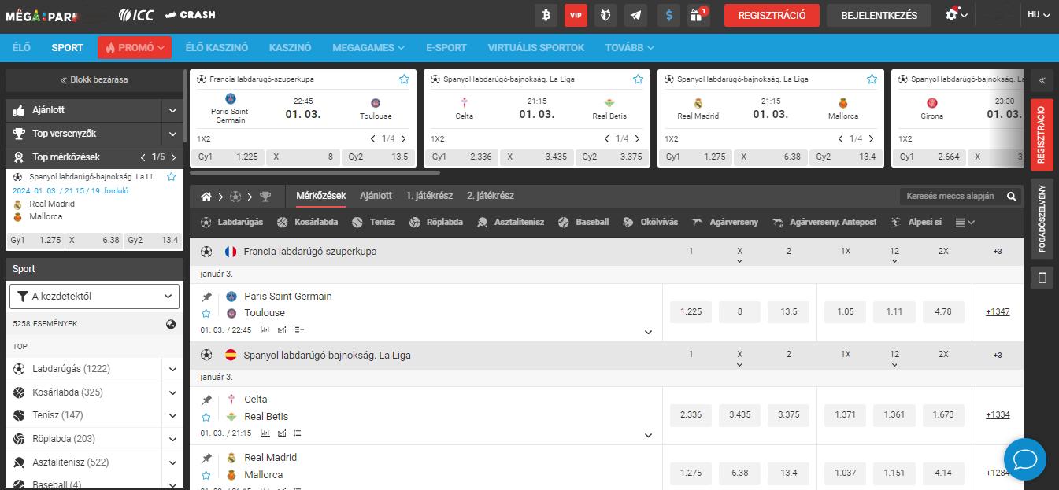The image size is (1059, 490).
Task: Open the VIP club icon
Action: tap(576, 15)
